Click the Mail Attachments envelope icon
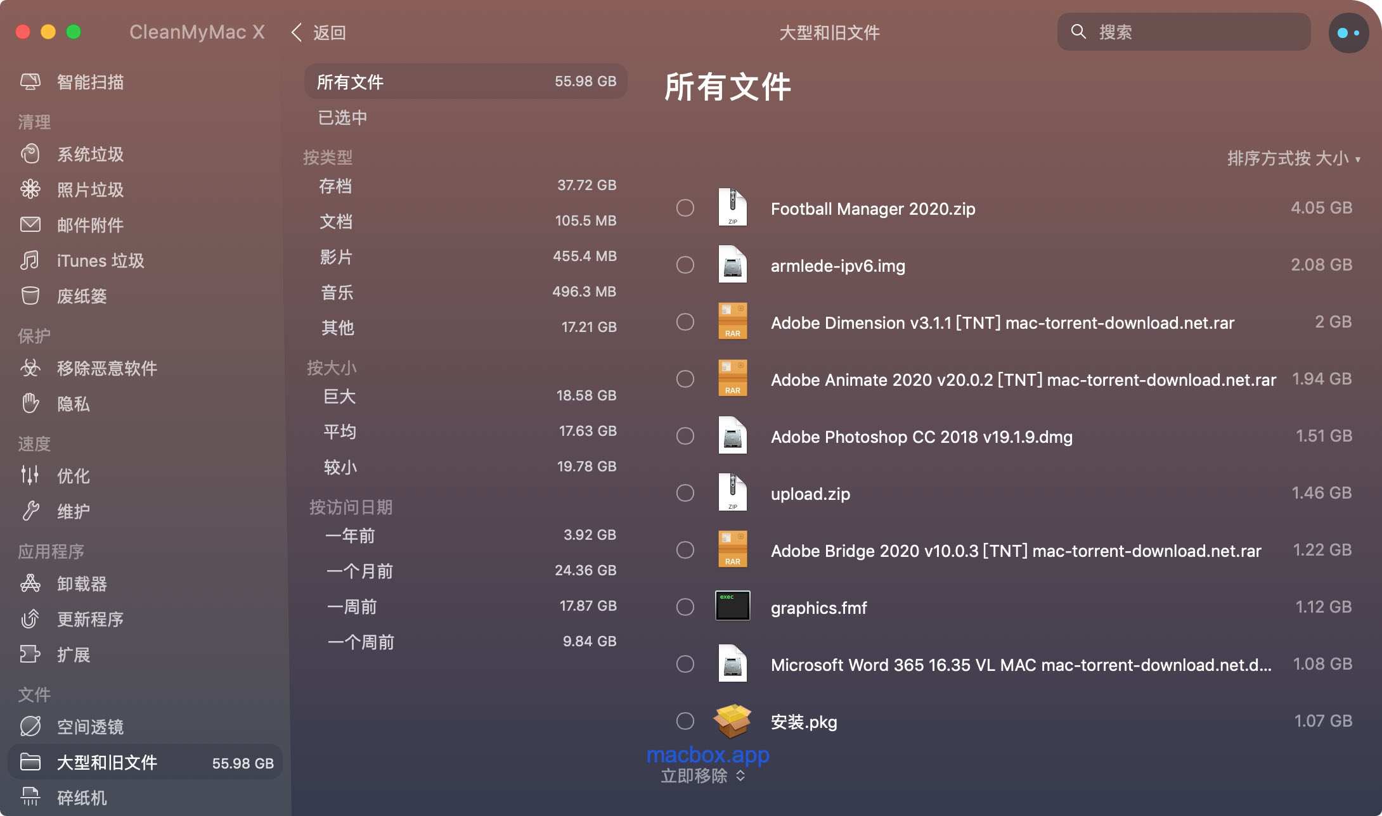The image size is (1382, 816). point(30,224)
